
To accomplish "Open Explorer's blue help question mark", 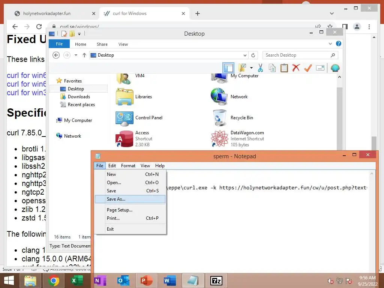I will click(339, 43).
